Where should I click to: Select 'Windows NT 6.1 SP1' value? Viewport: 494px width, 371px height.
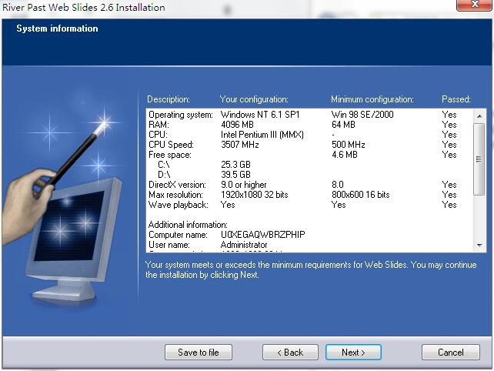(x=260, y=115)
